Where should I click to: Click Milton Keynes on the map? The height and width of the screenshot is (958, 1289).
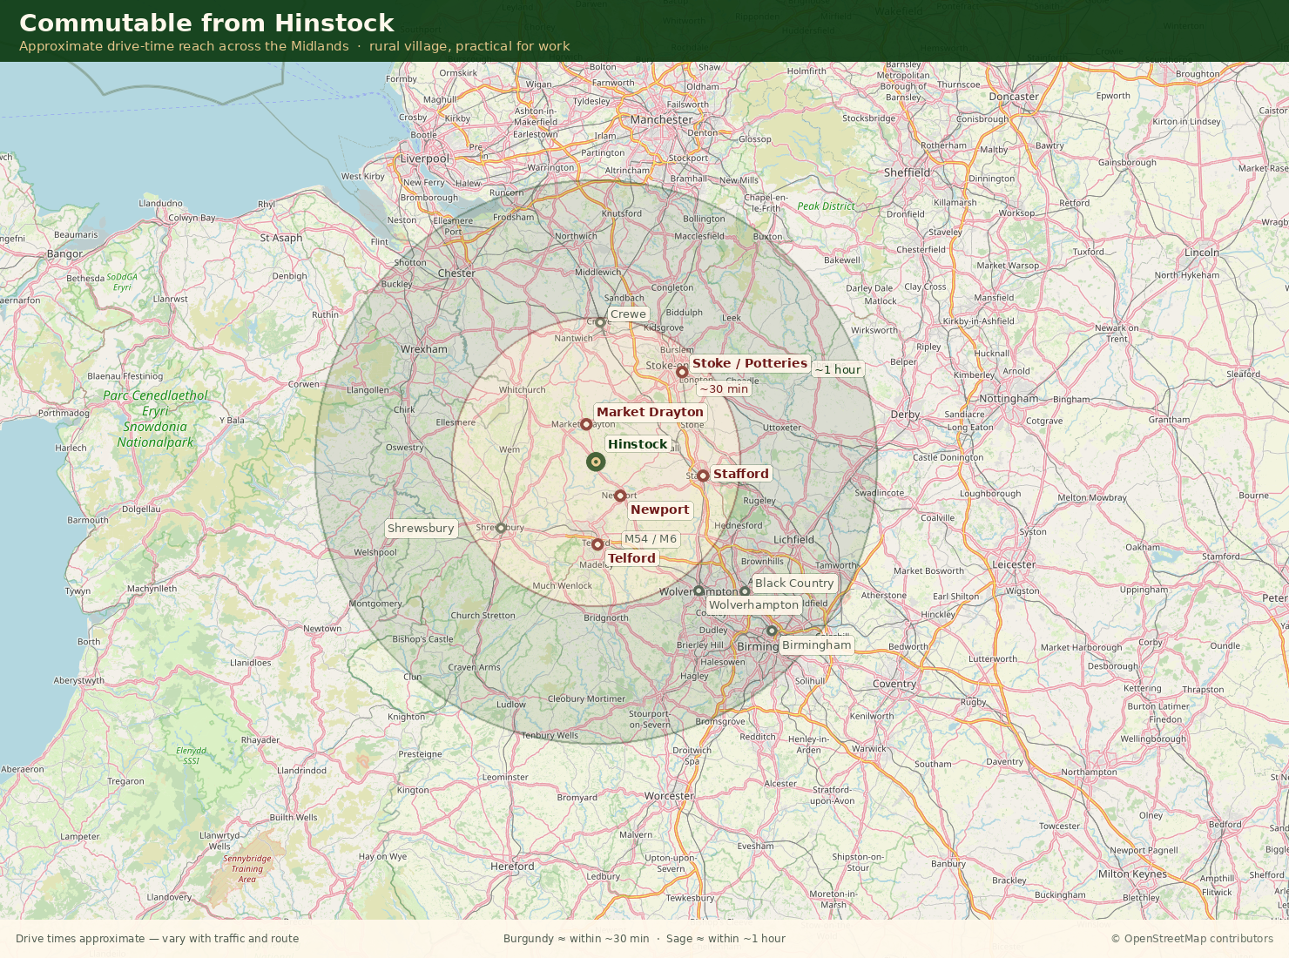click(1132, 874)
